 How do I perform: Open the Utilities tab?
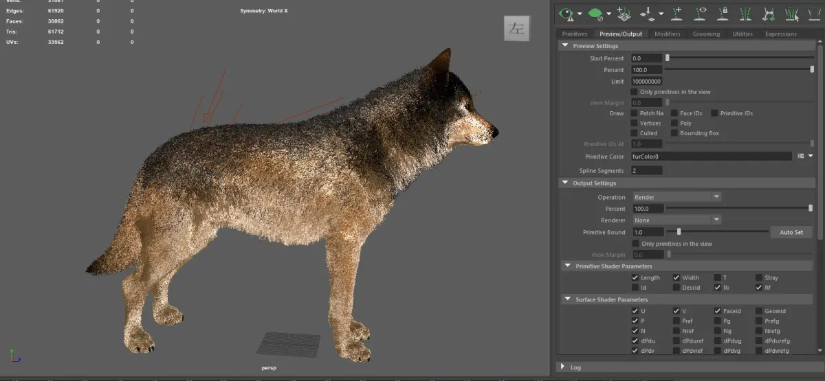[x=742, y=34]
